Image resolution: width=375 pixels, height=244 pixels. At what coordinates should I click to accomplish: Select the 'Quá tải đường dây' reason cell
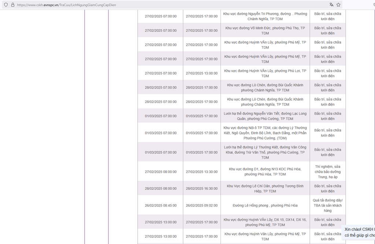(x=327, y=205)
